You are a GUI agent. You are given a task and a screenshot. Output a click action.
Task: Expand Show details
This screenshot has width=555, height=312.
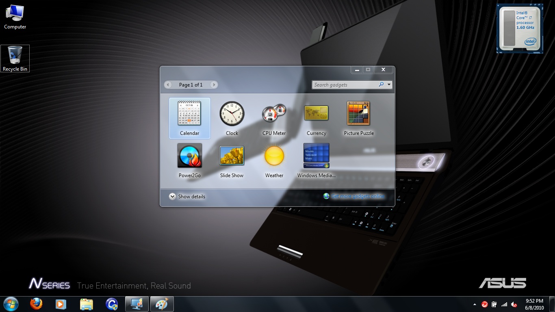pyautogui.click(x=187, y=197)
